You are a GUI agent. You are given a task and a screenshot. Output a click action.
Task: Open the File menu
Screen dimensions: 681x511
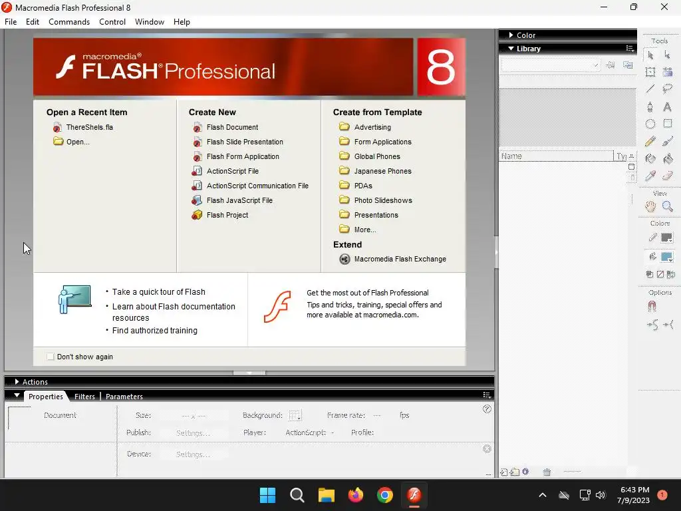pyautogui.click(x=11, y=22)
